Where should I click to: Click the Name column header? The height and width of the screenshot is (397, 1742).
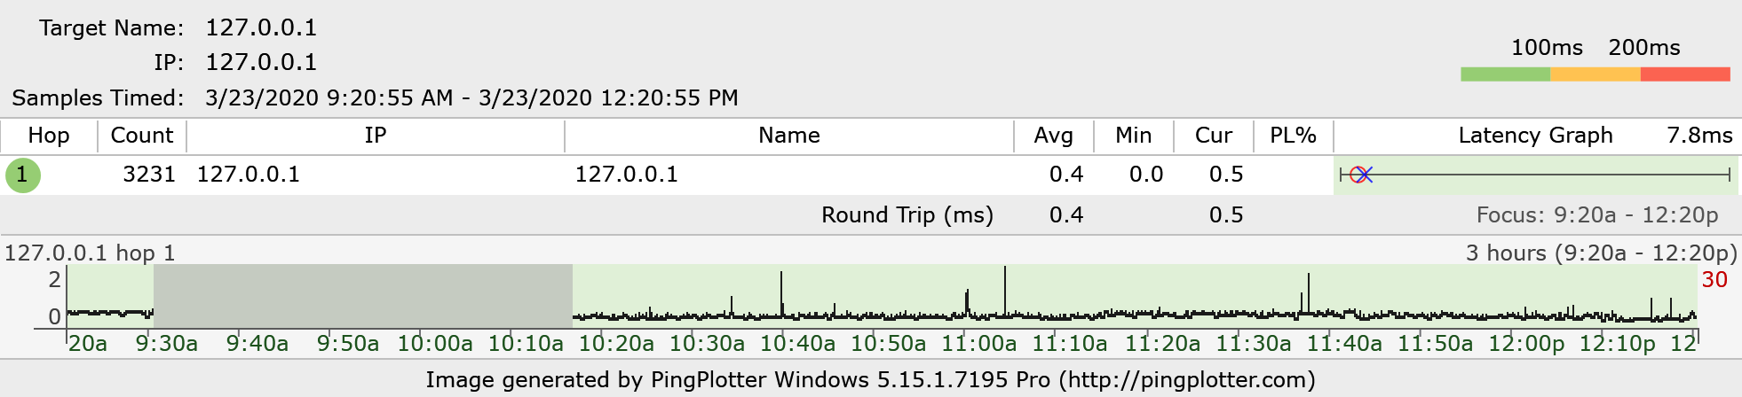788,136
